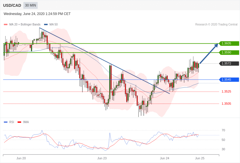Click the 'Jun 25' date axis label
The height and width of the screenshot is (163, 240).
click(200, 158)
